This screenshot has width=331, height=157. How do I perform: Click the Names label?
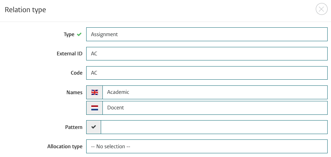74,92
